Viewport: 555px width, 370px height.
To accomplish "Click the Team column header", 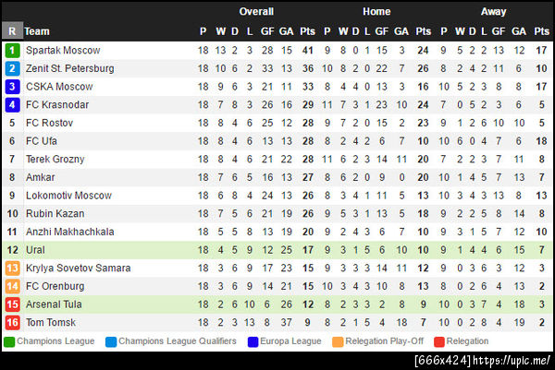I will pyautogui.click(x=37, y=31).
